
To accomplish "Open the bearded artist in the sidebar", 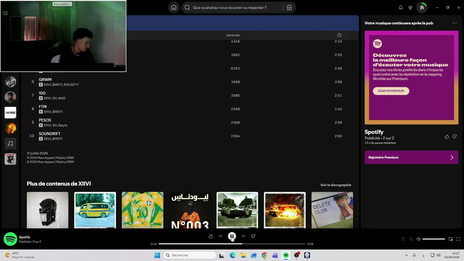I will point(10,97).
